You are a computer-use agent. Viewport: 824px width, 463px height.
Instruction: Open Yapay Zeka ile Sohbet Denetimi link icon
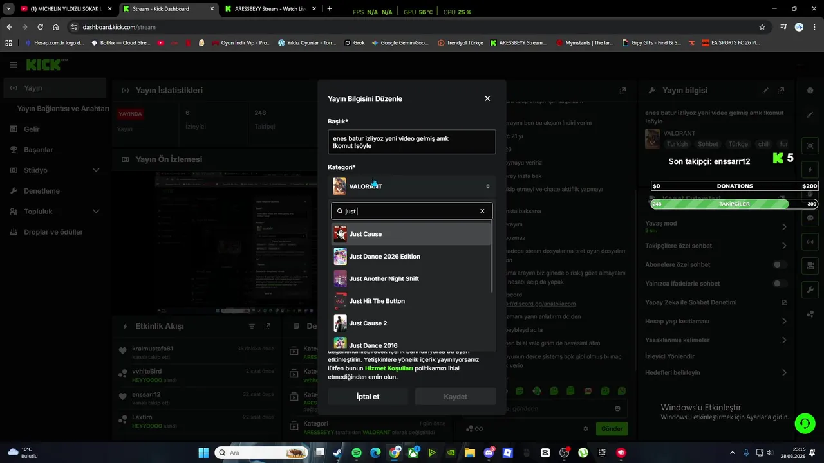784,302
